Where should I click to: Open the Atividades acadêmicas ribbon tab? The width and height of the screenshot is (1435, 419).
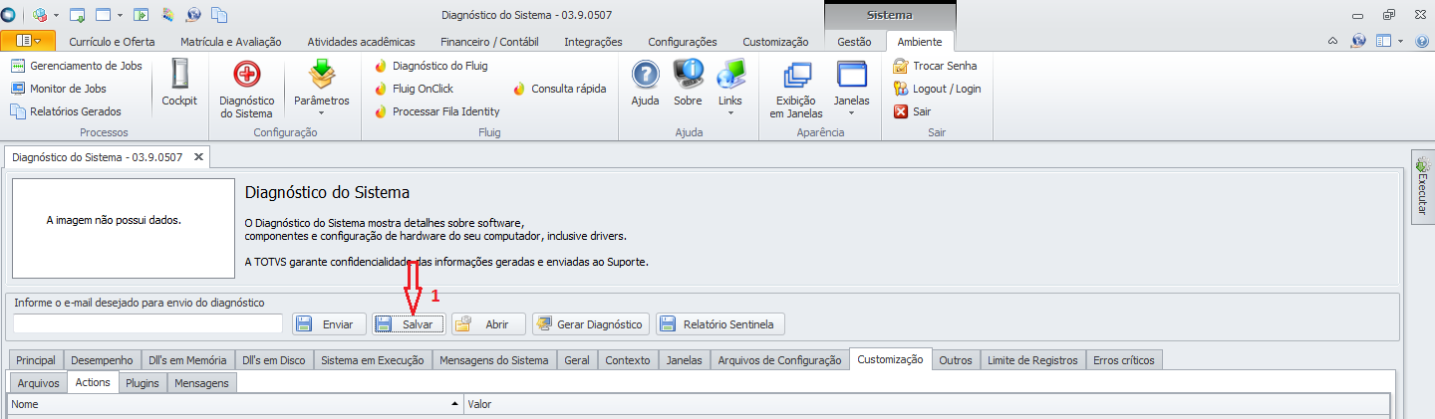coord(361,42)
